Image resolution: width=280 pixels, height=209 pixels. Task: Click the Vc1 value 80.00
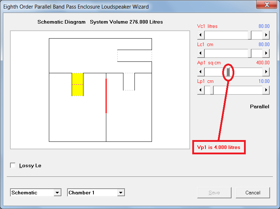point(264,26)
